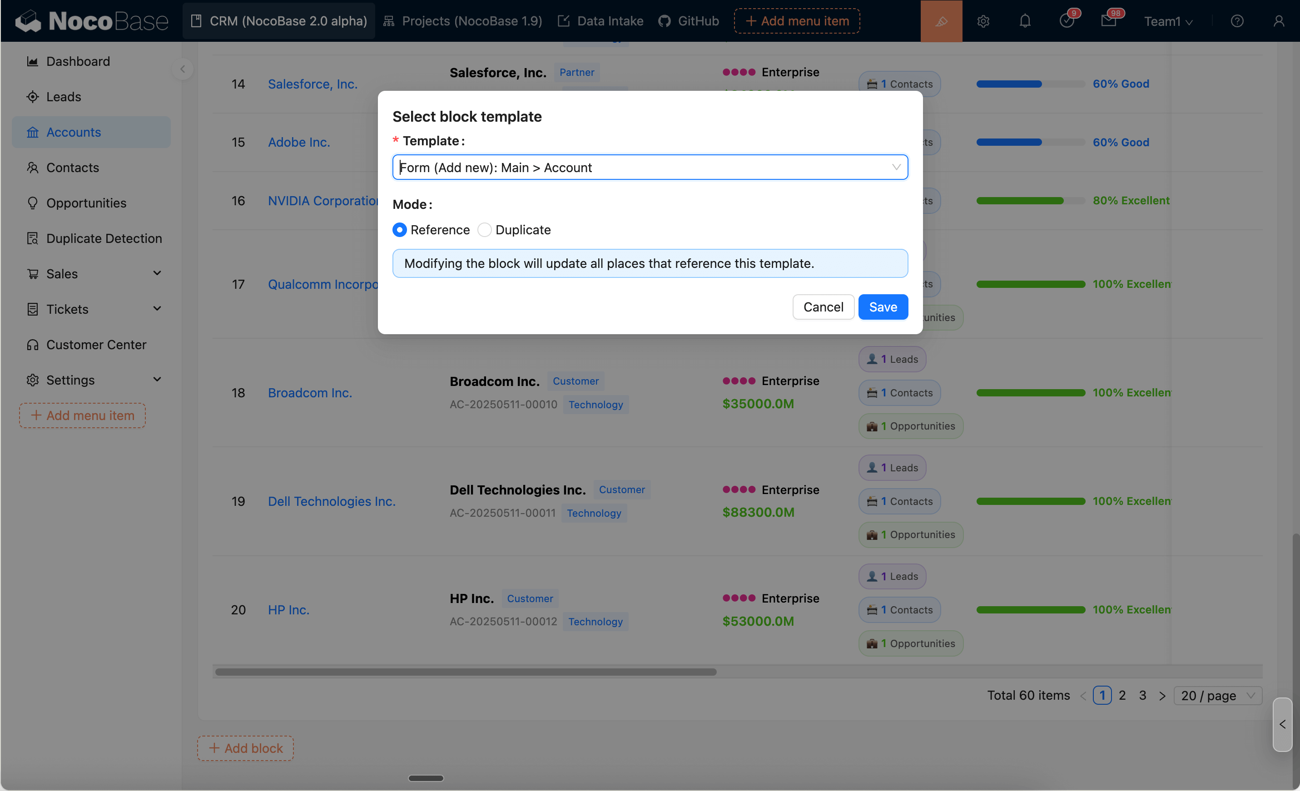This screenshot has width=1300, height=791.
Task: Open Duplicate Detection in the sidebar
Action: 104,238
